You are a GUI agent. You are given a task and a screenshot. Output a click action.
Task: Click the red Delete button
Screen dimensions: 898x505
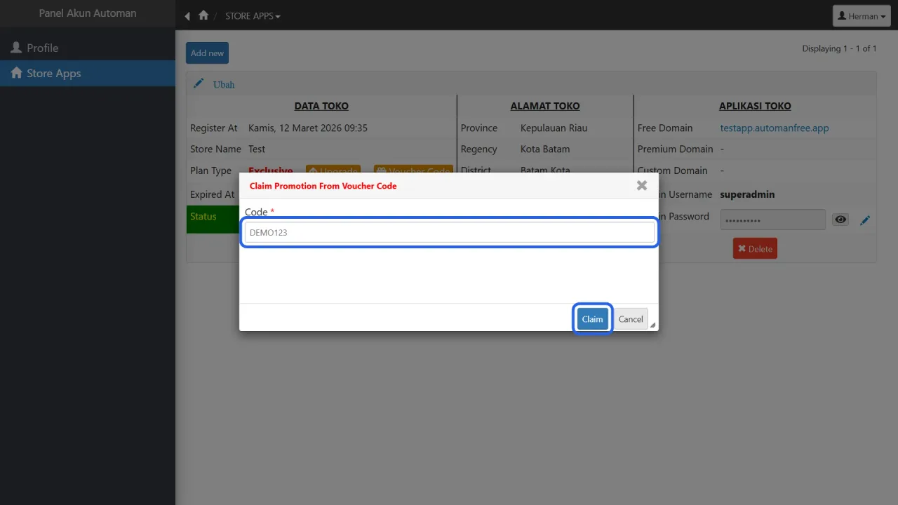755,248
